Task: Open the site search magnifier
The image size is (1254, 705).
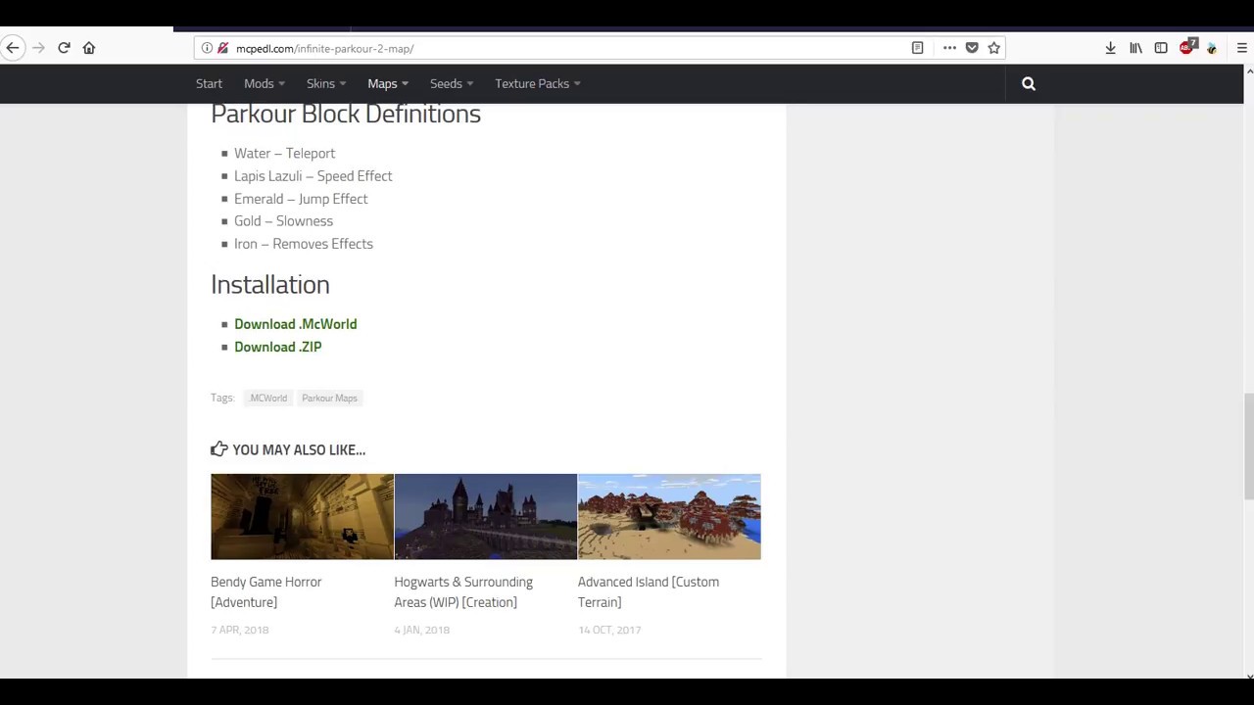Action: coord(1029,84)
